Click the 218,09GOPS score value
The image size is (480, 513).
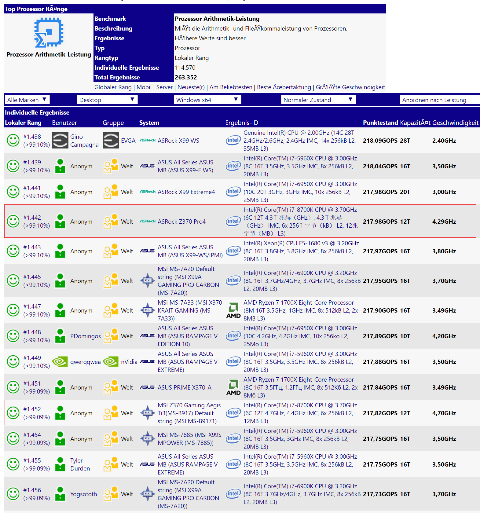pos(380,141)
